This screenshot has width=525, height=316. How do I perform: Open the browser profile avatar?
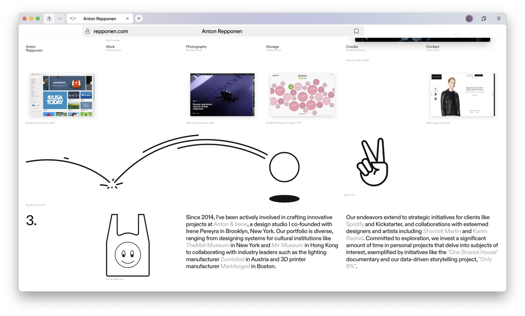[x=469, y=19]
